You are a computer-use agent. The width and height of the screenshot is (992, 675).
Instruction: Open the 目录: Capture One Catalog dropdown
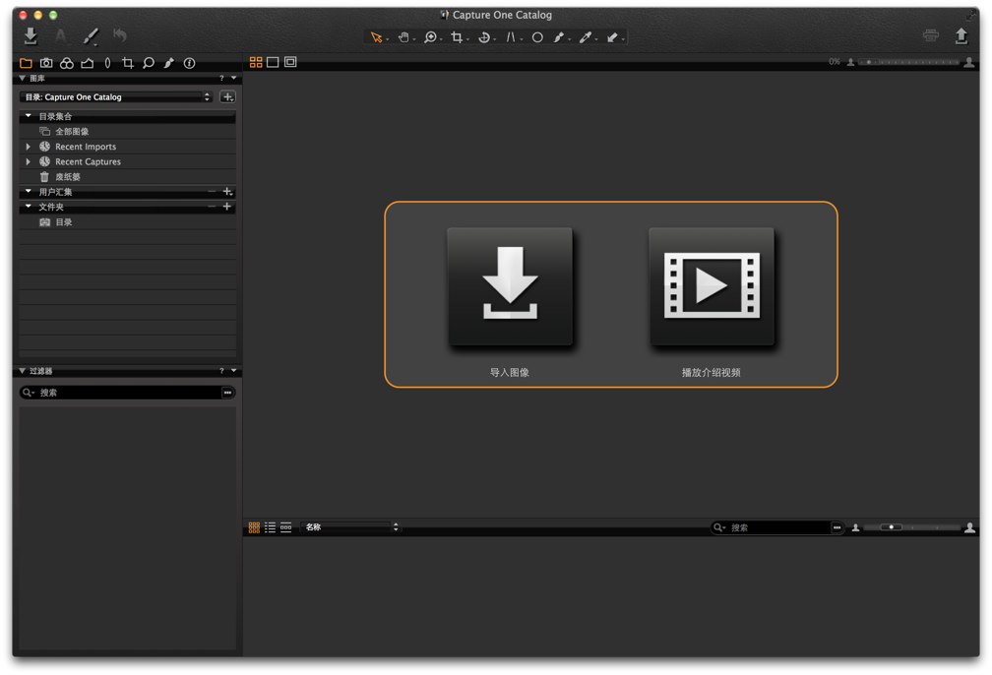(117, 96)
